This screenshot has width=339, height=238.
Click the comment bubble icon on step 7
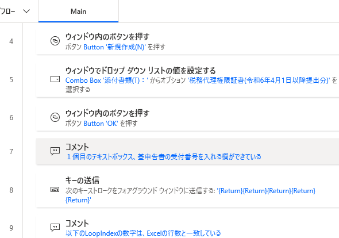tap(55, 151)
